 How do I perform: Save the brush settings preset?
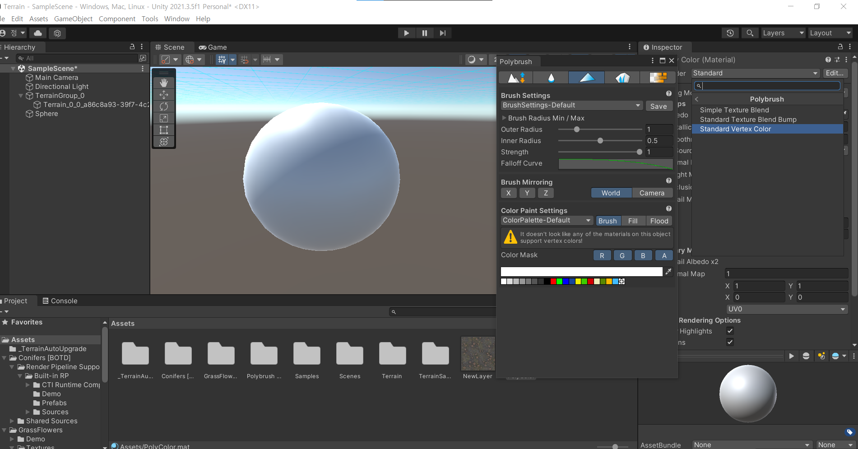[x=659, y=106]
